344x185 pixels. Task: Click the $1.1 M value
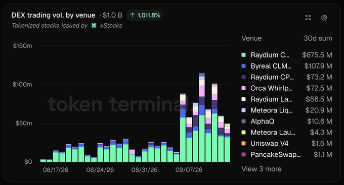pos(323,155)
